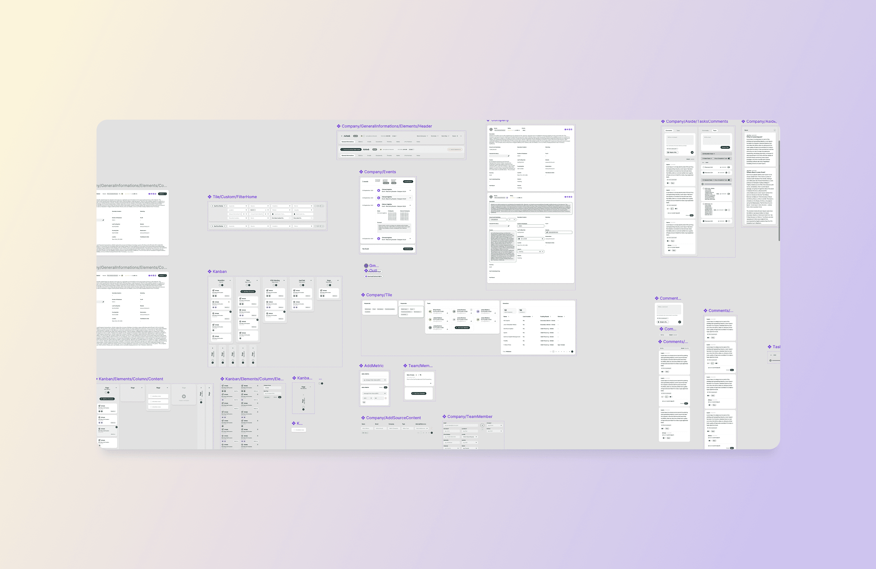Image resolution: width=876 pixels, height=569 pixels.
Task: Click the canvas vertical scrollbar on right
Action: [779, 191]
